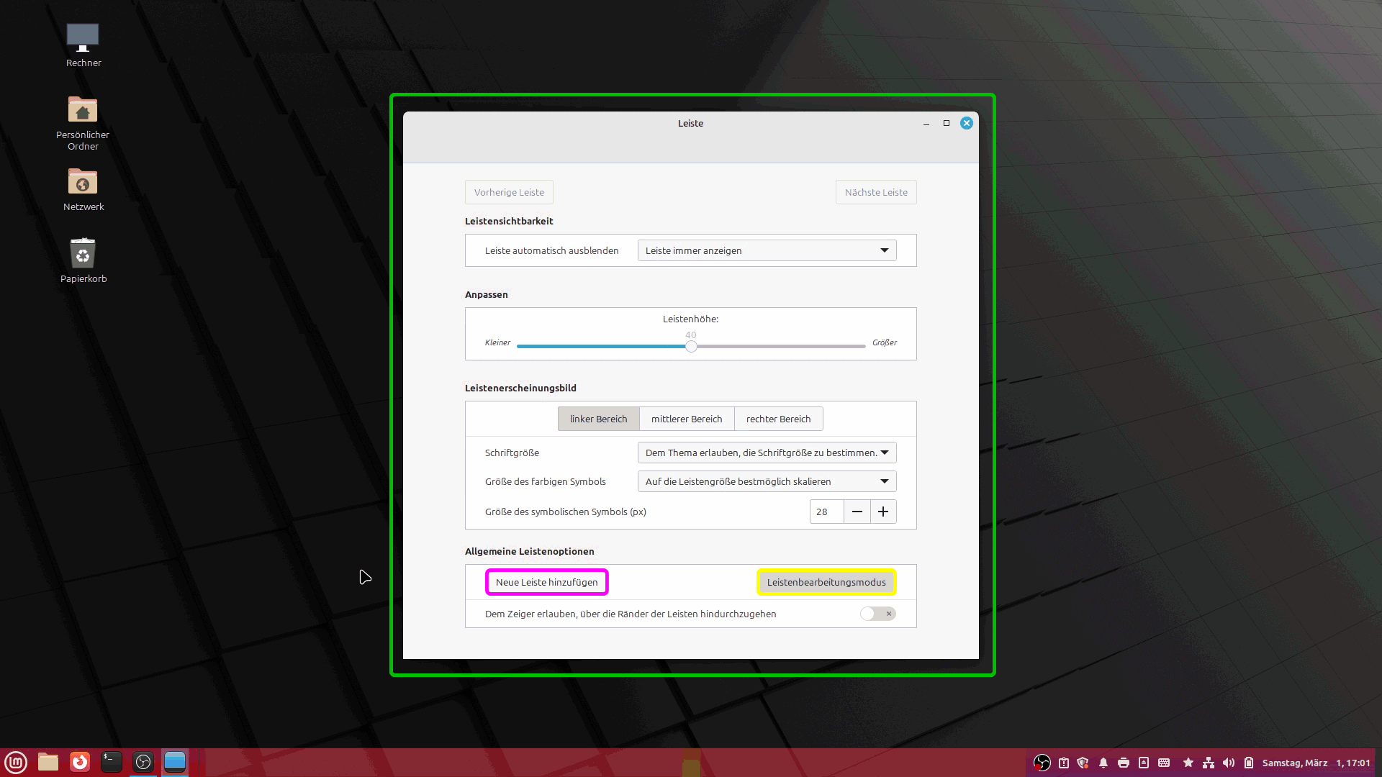The image size is (1382, 777).
Task: Enable Leistenbearbeitungsmodus button
Action: click(x=826, y=582)
